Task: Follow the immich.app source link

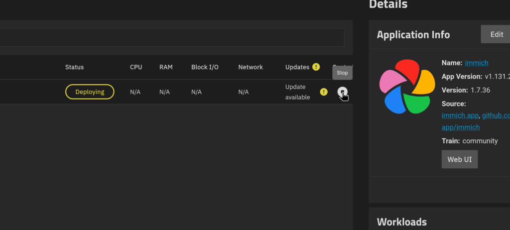Action: click(460, 115)
